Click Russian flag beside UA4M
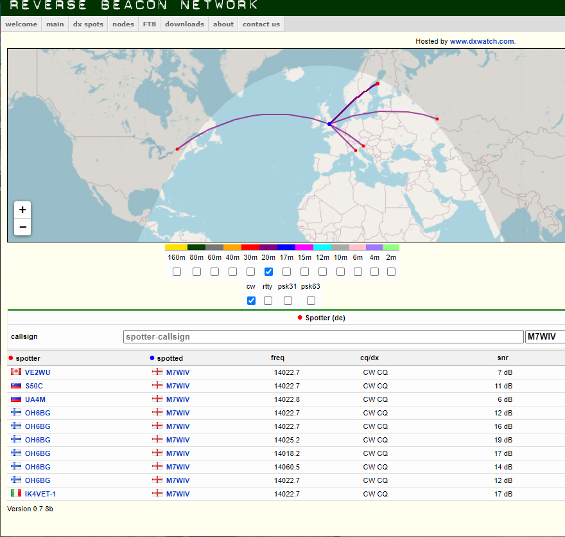The width and height of the screenshot is (565, 537). click(16, 399)
